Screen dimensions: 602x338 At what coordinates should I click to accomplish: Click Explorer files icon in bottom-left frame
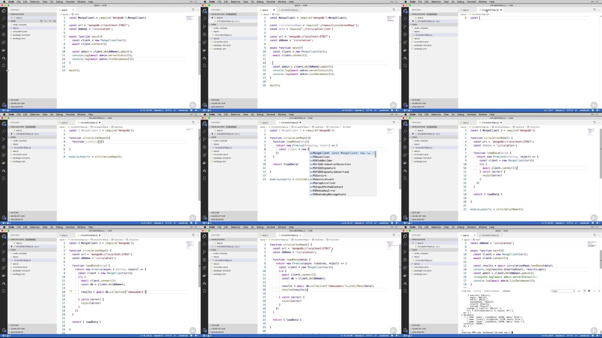click(x=4, y=236)
